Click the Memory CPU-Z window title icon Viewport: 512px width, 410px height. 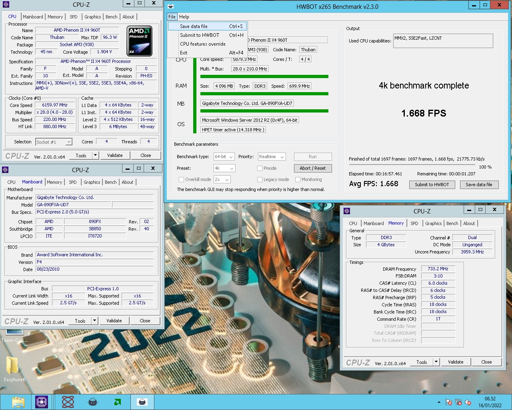point(347,211)
